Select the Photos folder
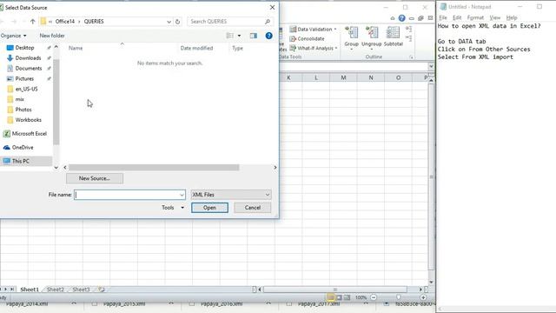Screen dimensions: 556x313 coord(23,110)
